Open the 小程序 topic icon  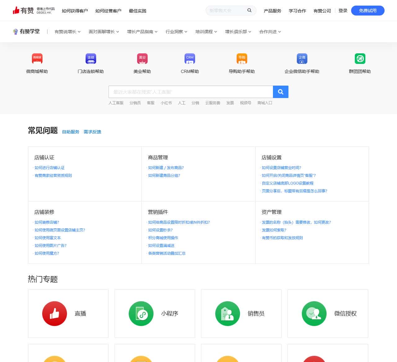pyautogui.click(x=141, y=314)
